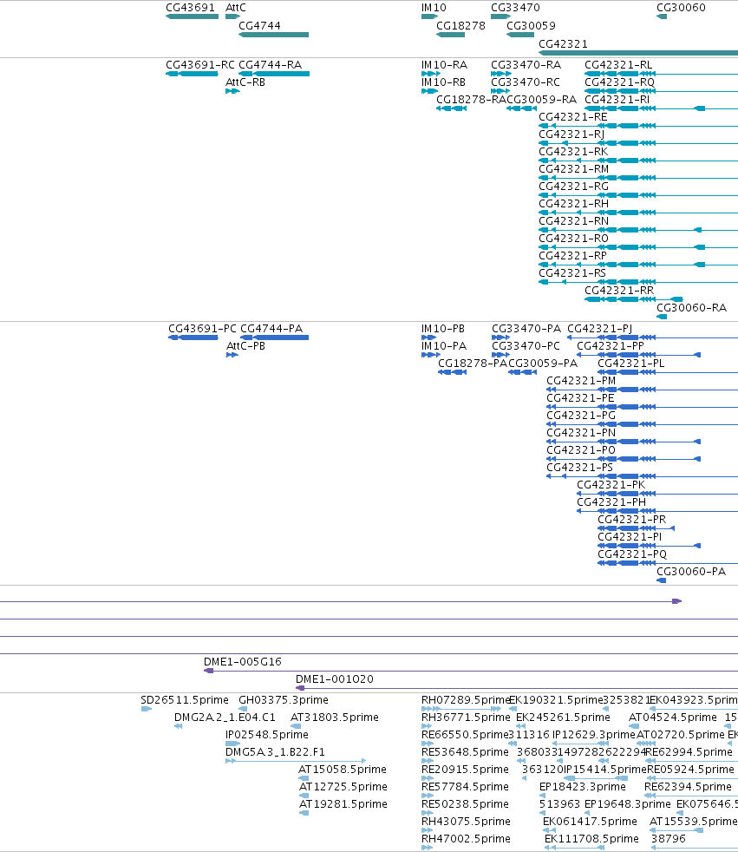Image resolution: width=738 pixels, height=852 pixels.
Task: Select the AT12725.5prime label
Action: pyautogui.click(x=343, y=787)
